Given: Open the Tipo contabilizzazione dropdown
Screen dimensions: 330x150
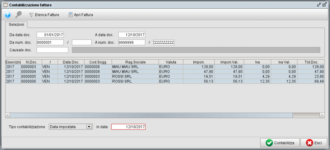Looking at the screenshot, I should 89,127.
